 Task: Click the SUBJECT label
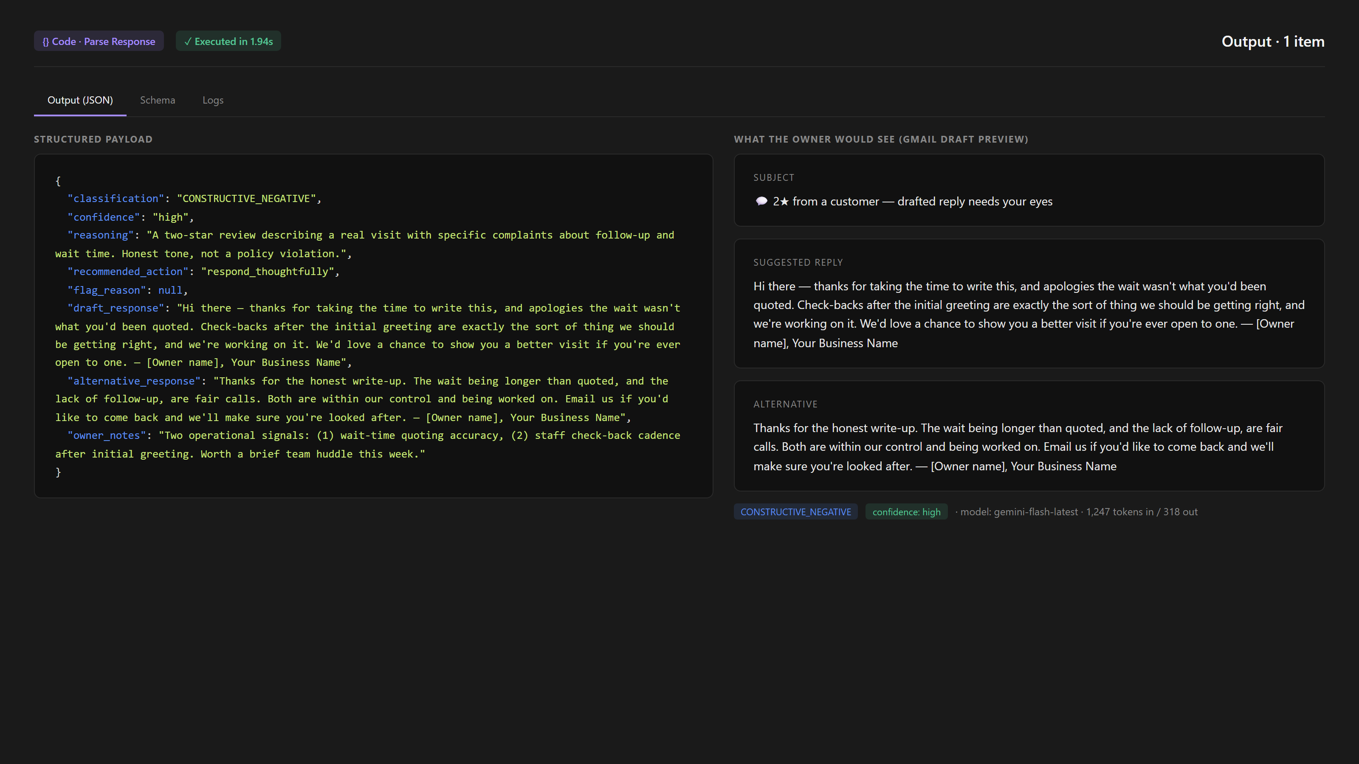[773, 178]
